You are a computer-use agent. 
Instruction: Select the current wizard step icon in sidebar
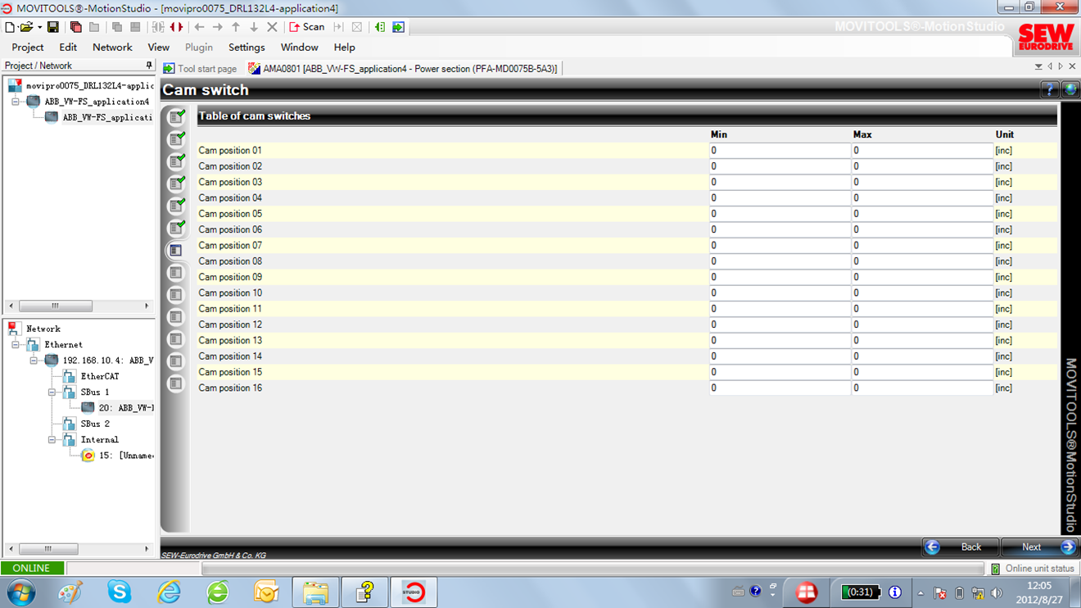175,251
